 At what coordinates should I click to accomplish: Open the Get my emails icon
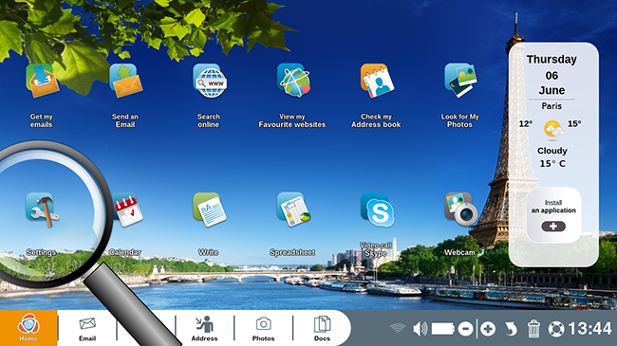pos(42,81)
